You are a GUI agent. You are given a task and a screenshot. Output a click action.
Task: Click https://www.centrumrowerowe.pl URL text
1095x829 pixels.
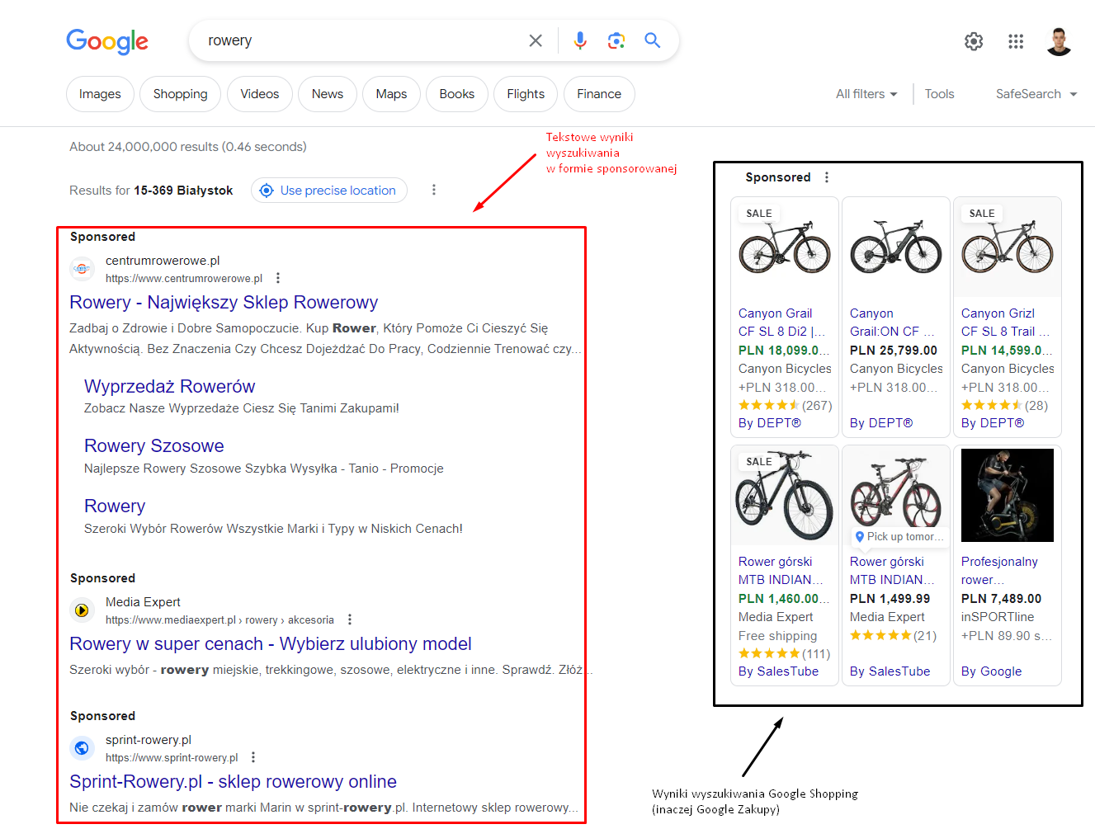pyautogui.click(x=184, y=279)
